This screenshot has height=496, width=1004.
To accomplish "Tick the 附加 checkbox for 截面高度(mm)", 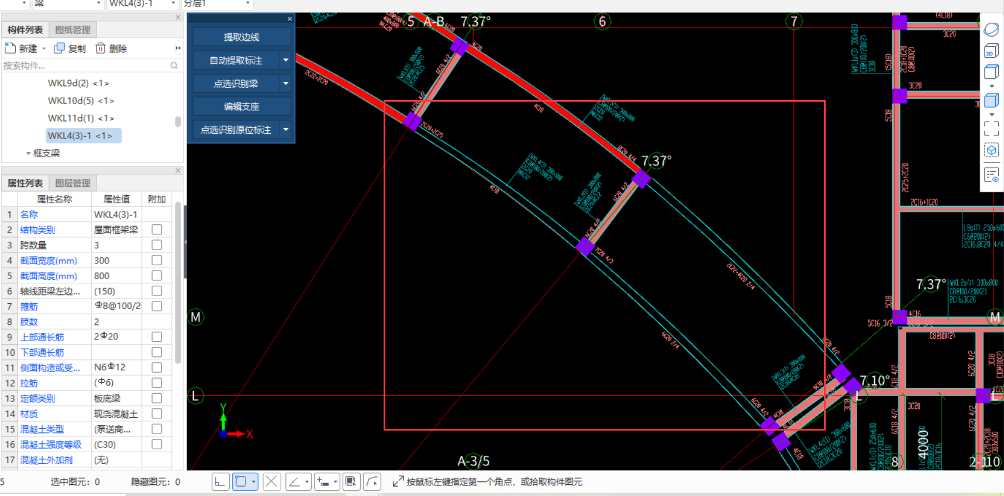I will [x=157, y=275].
